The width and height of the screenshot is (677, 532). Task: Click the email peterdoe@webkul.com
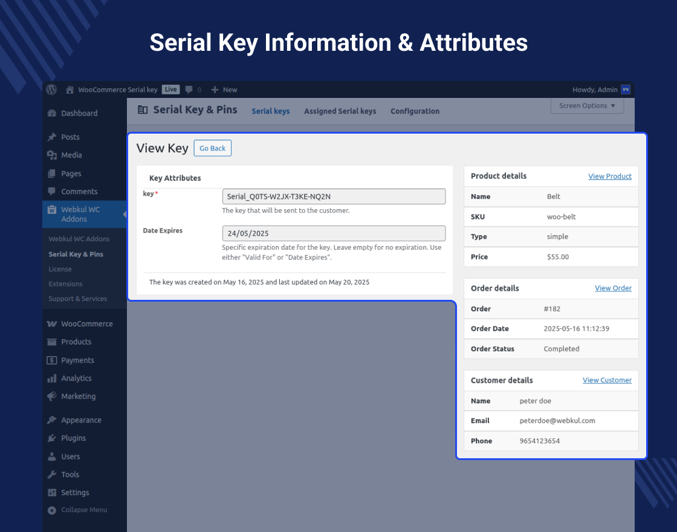557,421
